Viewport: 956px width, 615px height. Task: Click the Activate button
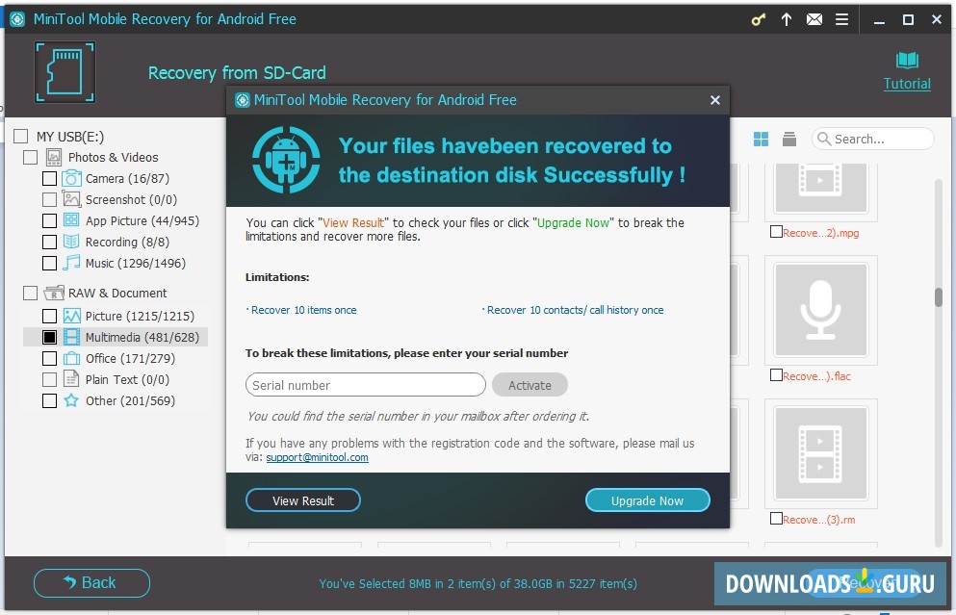coord(530,385)
